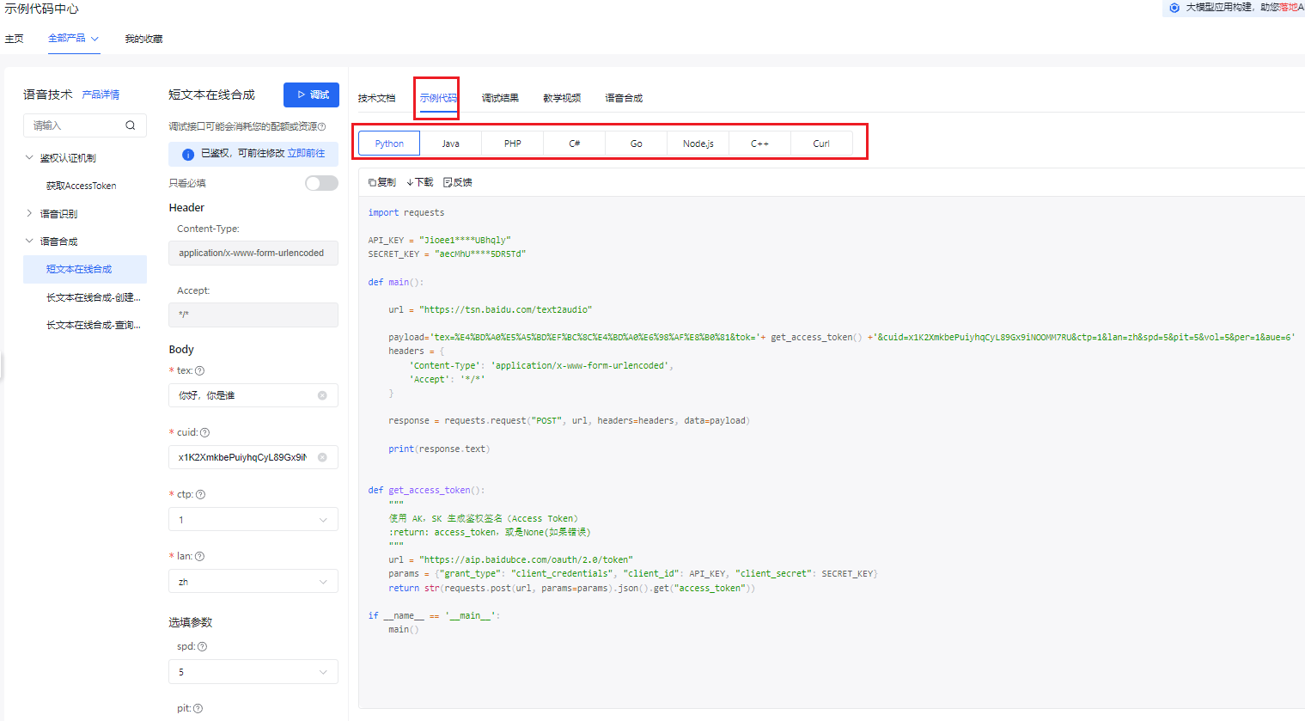Open 我的收藏 in top navigation
Viewport: 1305px width, 721px height.
pos(143,39)
